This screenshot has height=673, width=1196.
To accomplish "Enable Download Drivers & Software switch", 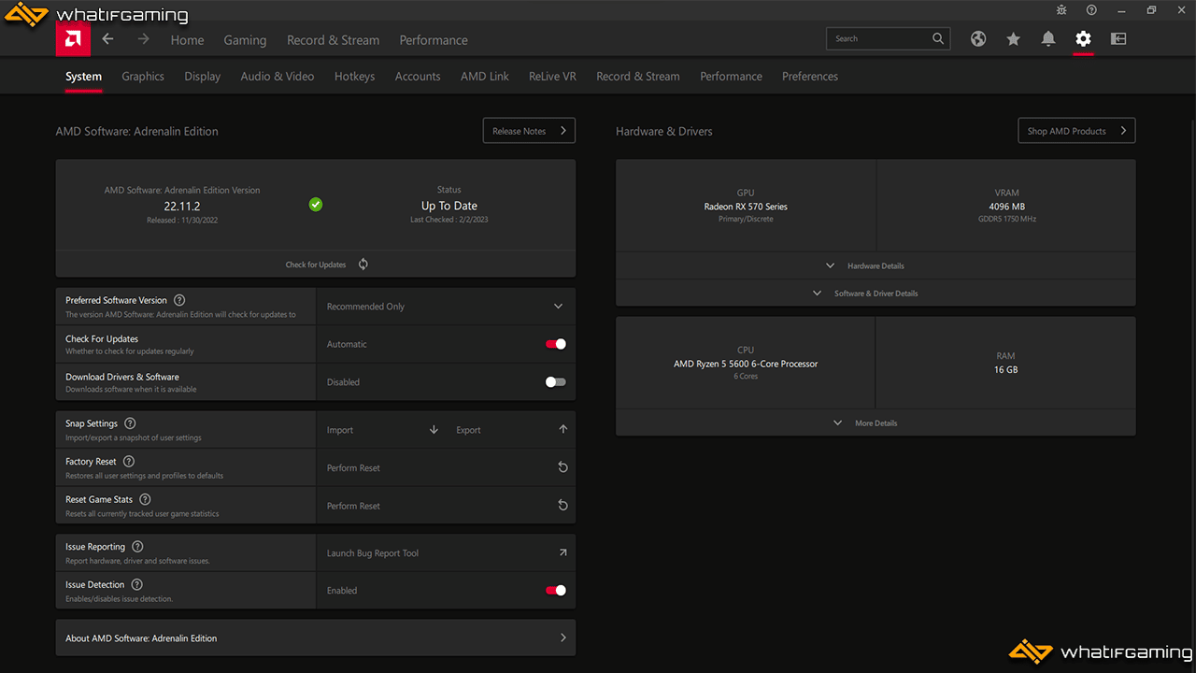I will click(x=556, y=381).
